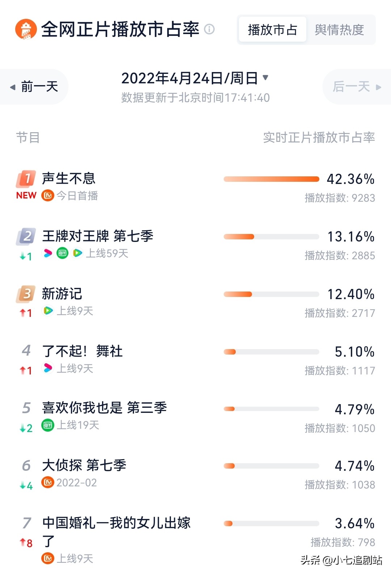This screenshot has height=574, width=391.
Task: Open program 声生不息
Action: tap(69, 178)
